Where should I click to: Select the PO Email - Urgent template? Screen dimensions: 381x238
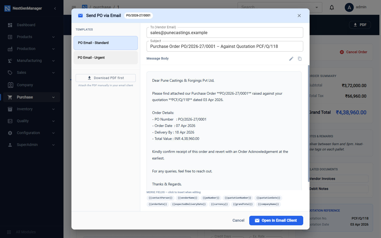[x=106, y=58]
